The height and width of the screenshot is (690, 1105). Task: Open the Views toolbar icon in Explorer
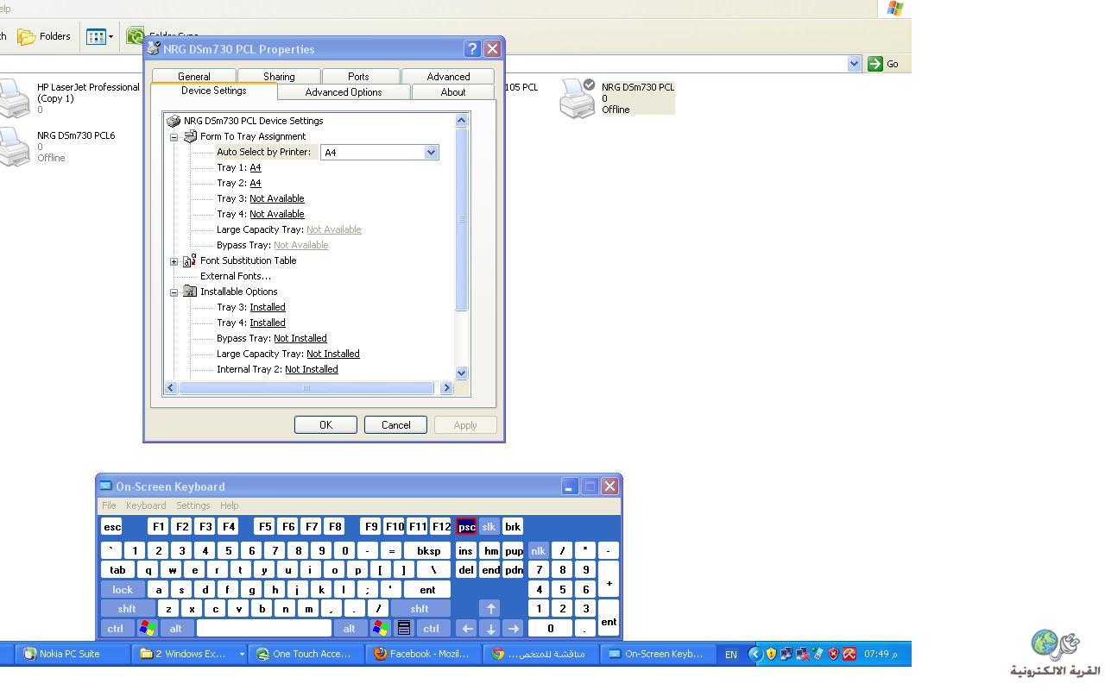[96, 37]
